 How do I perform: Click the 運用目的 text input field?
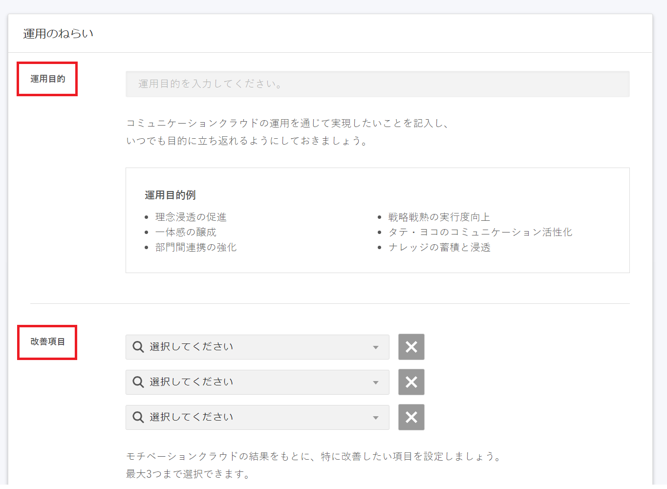coord(377,84)
